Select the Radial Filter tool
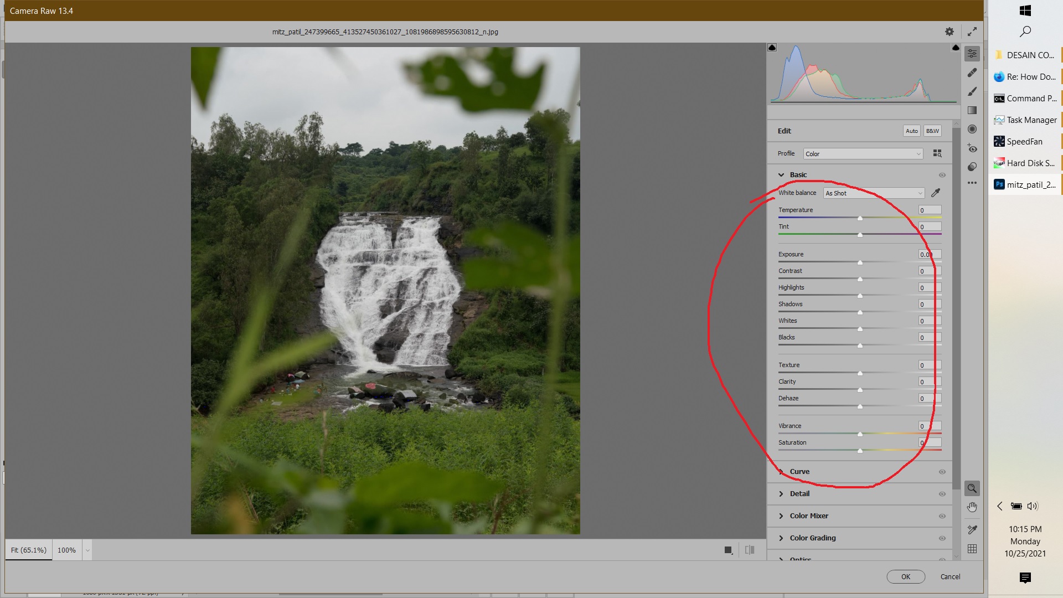 [972, 129]
